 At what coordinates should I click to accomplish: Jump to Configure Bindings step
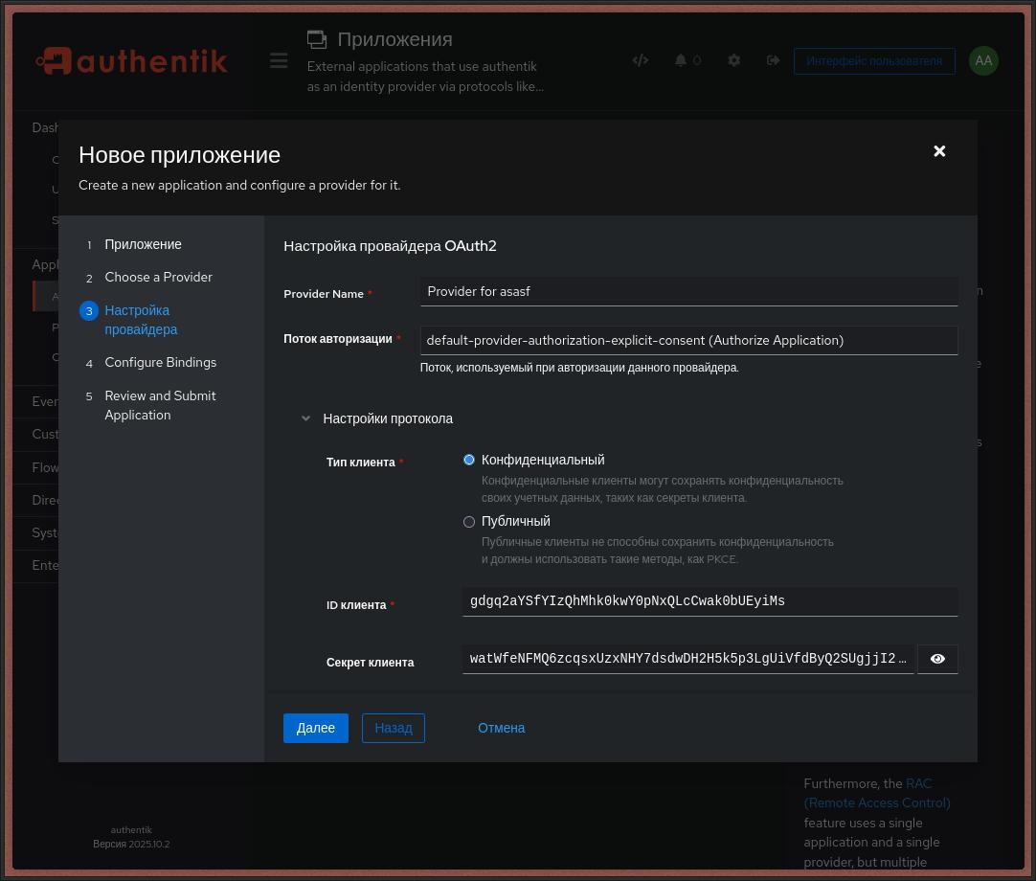160,362
